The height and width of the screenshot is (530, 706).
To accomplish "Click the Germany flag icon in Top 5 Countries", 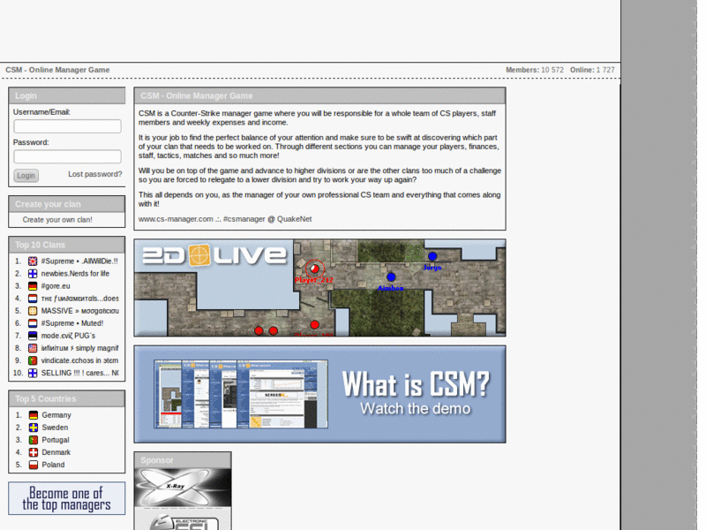I will [34, 415].
